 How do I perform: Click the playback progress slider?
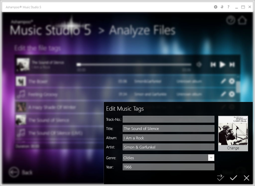pos(134,65)
